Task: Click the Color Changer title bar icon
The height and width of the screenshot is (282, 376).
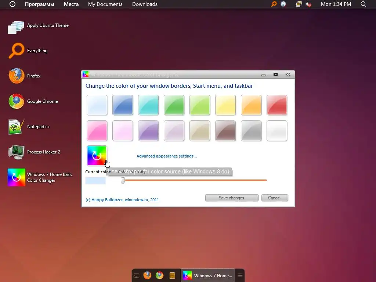Action: 86,75
